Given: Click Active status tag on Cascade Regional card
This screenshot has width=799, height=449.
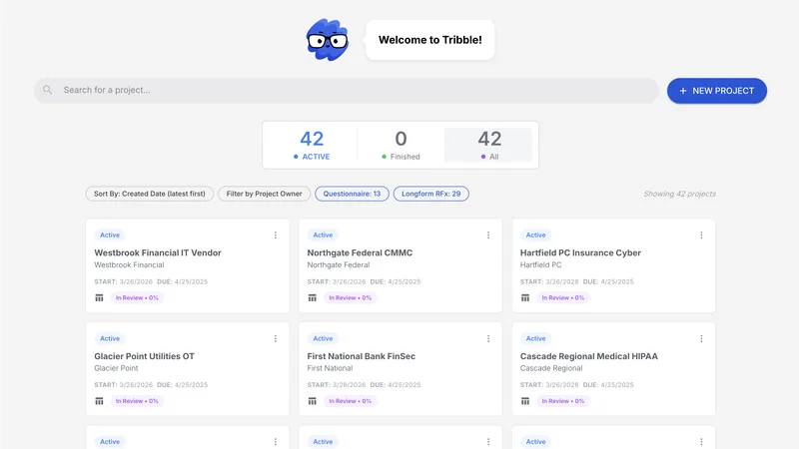Looking at the screenshot, I should coord(535,338).
